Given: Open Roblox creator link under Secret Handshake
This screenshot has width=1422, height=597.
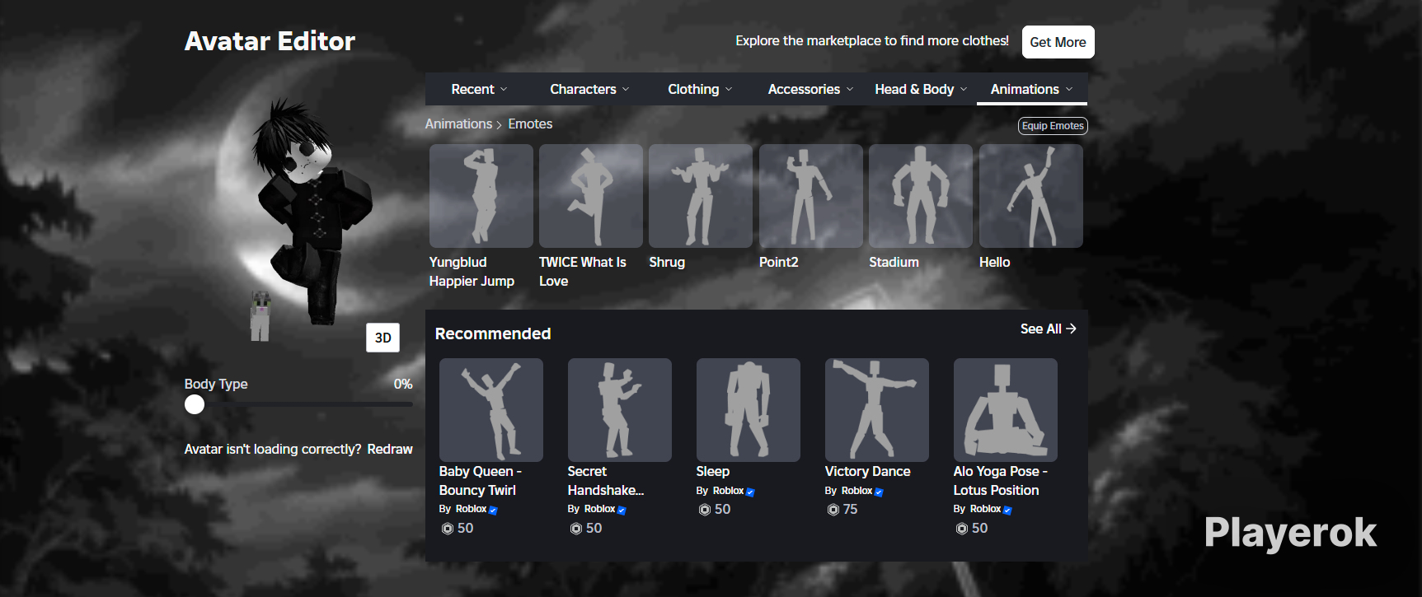Looking at the screenshot, I should (x=599, y=509).
